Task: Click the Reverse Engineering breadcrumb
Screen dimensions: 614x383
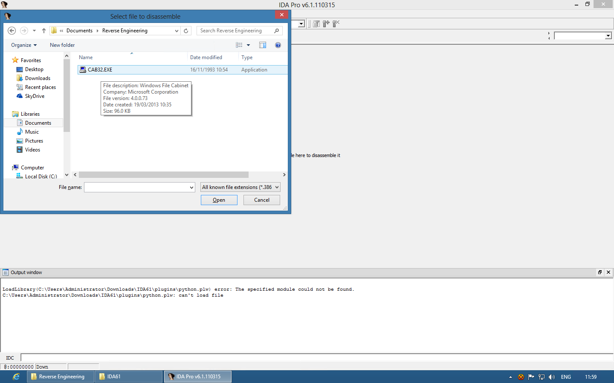Action: click(x=125, y=31)
